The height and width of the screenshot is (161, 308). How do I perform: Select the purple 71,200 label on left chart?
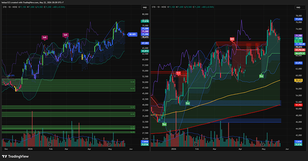[145, 31]
